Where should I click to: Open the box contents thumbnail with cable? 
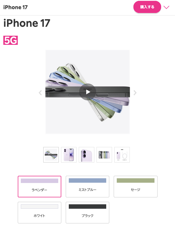coord(122,155)
